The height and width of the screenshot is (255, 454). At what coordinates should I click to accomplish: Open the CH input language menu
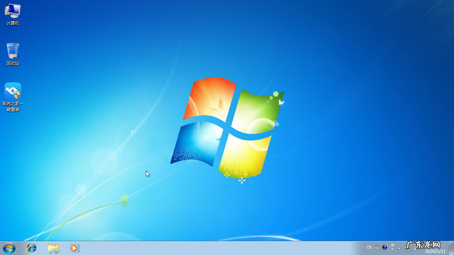click(x=369, y=248)
